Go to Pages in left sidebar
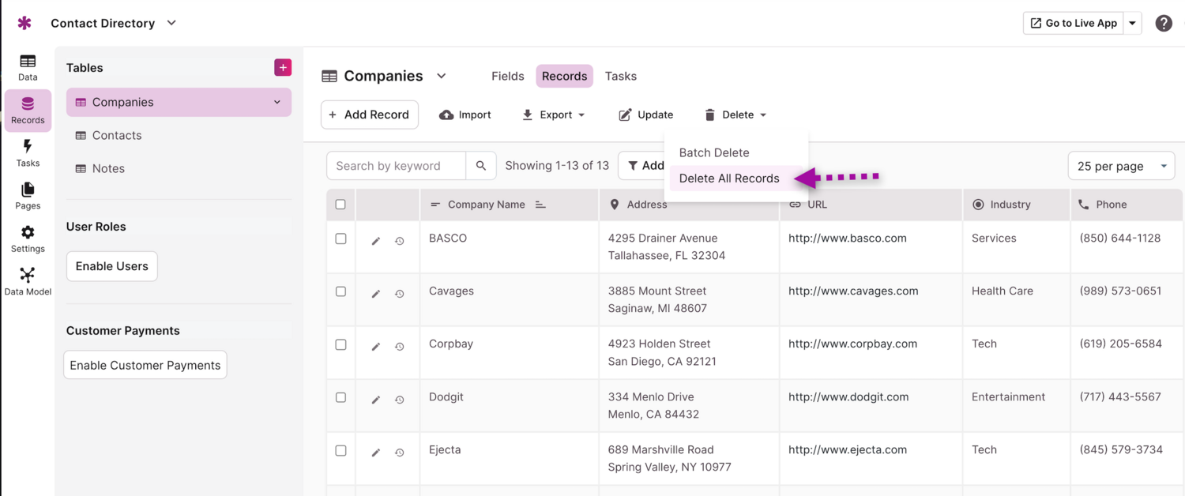This screenshot has width=1185, height=496. click(28, 195)
